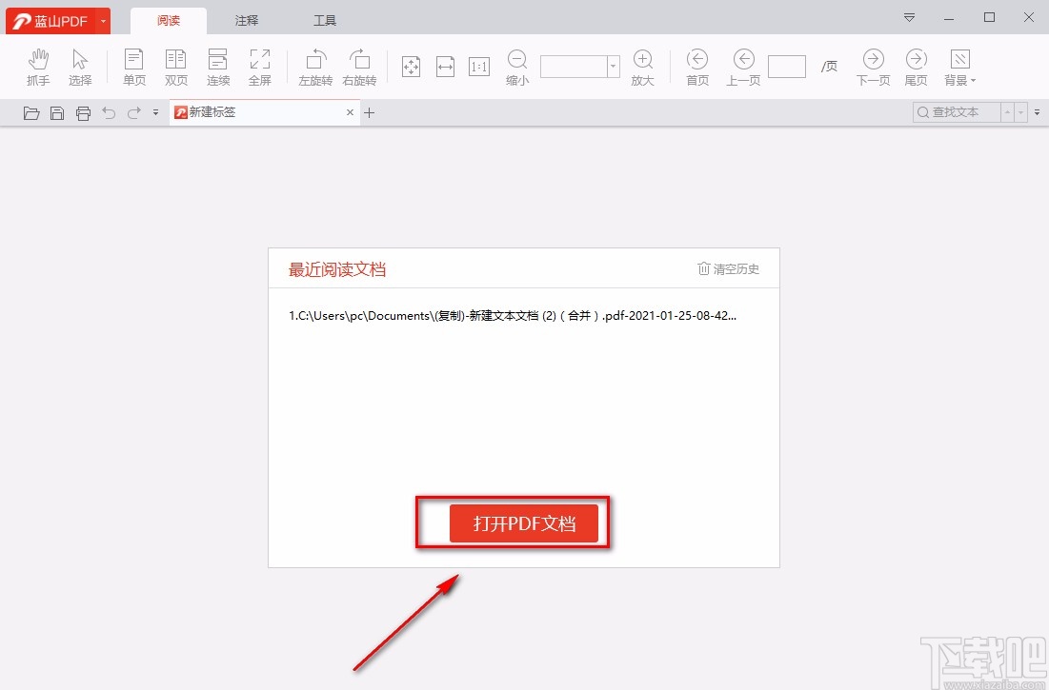Switch to 1:1 actual size view
The image size is (1049, 690).
[x=478, y=65]
